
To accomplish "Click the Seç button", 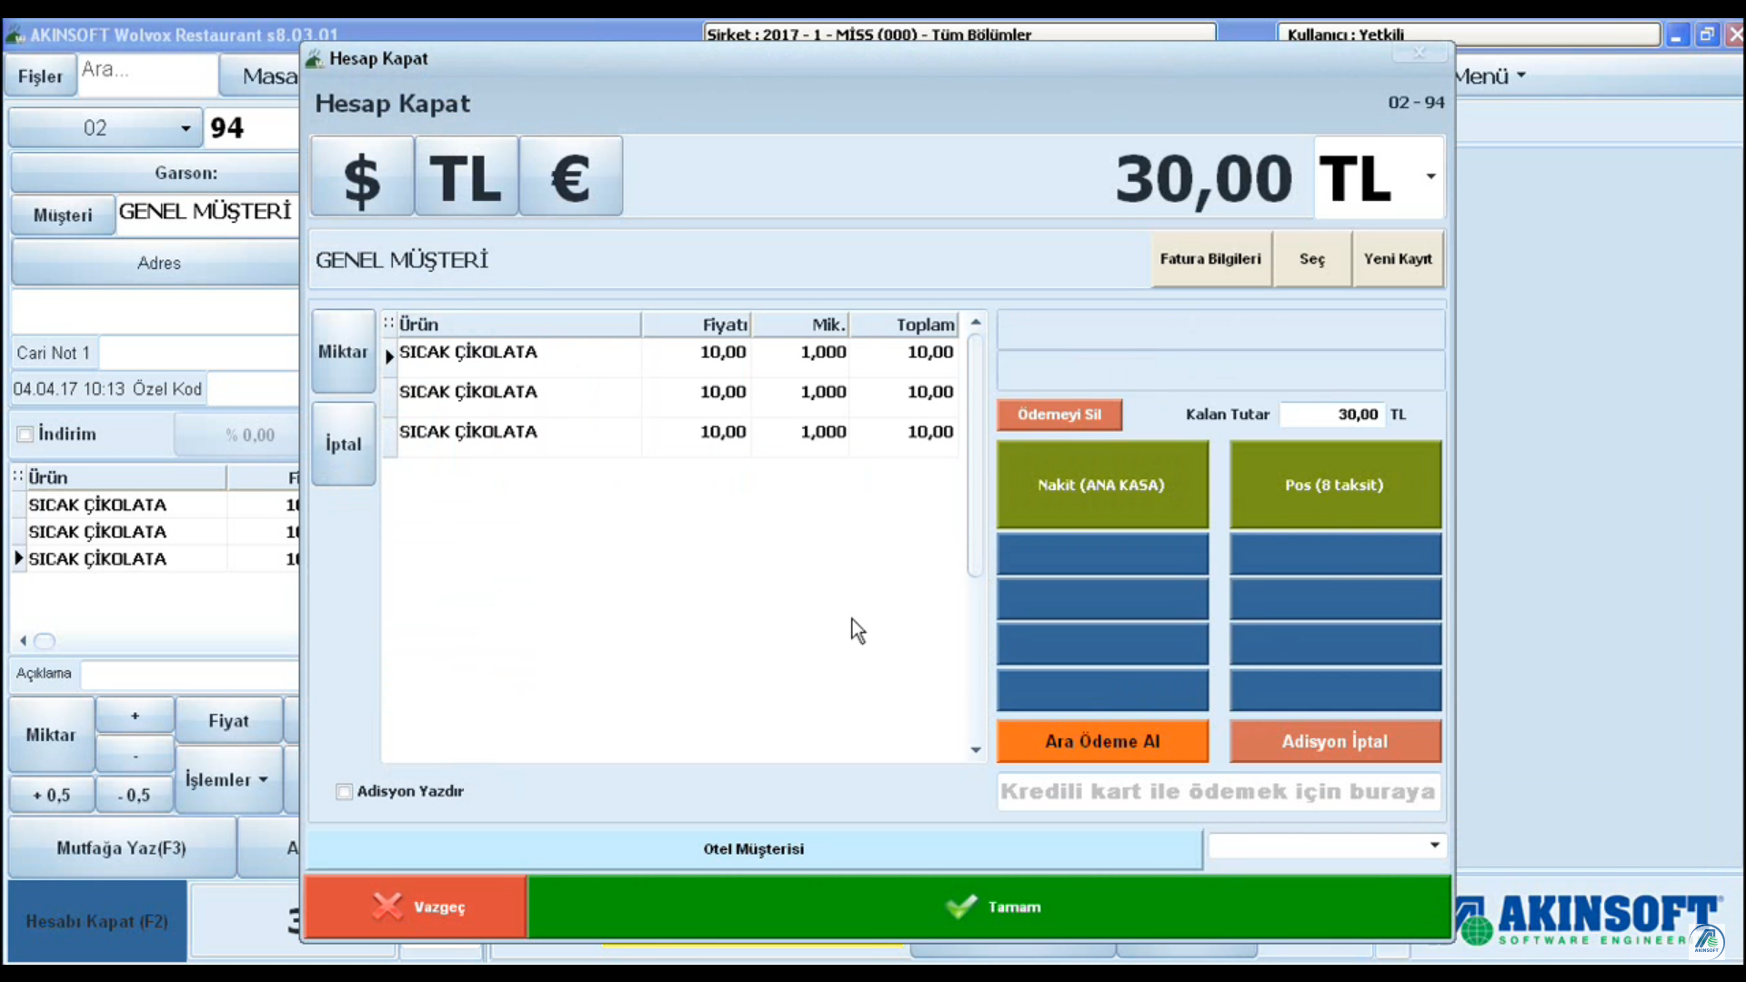I will click(x=1312, y=259).
